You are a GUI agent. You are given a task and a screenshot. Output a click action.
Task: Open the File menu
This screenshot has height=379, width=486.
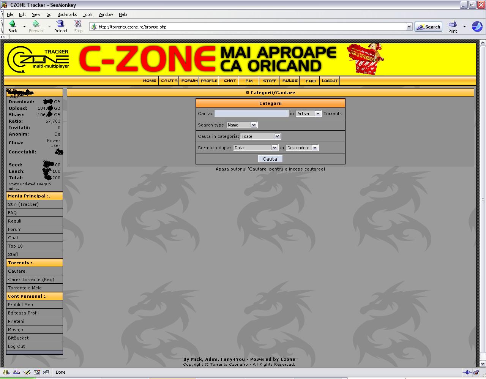click(x=10, y=14)
